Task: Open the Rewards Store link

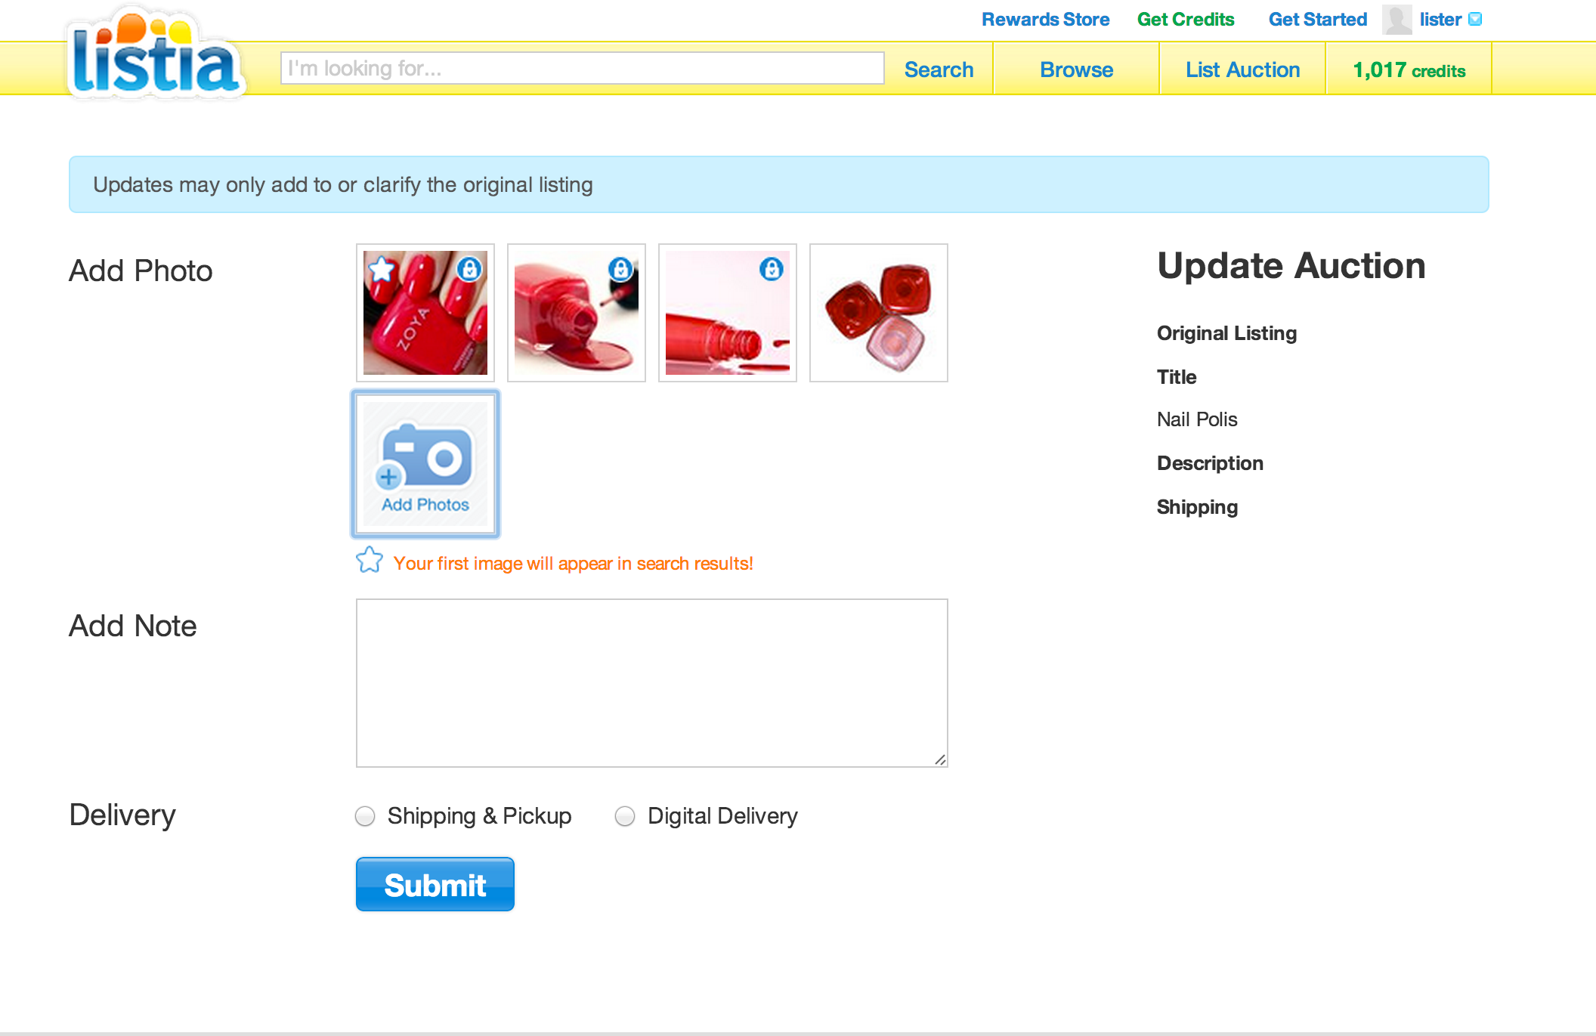Action: pos(1045,20)
